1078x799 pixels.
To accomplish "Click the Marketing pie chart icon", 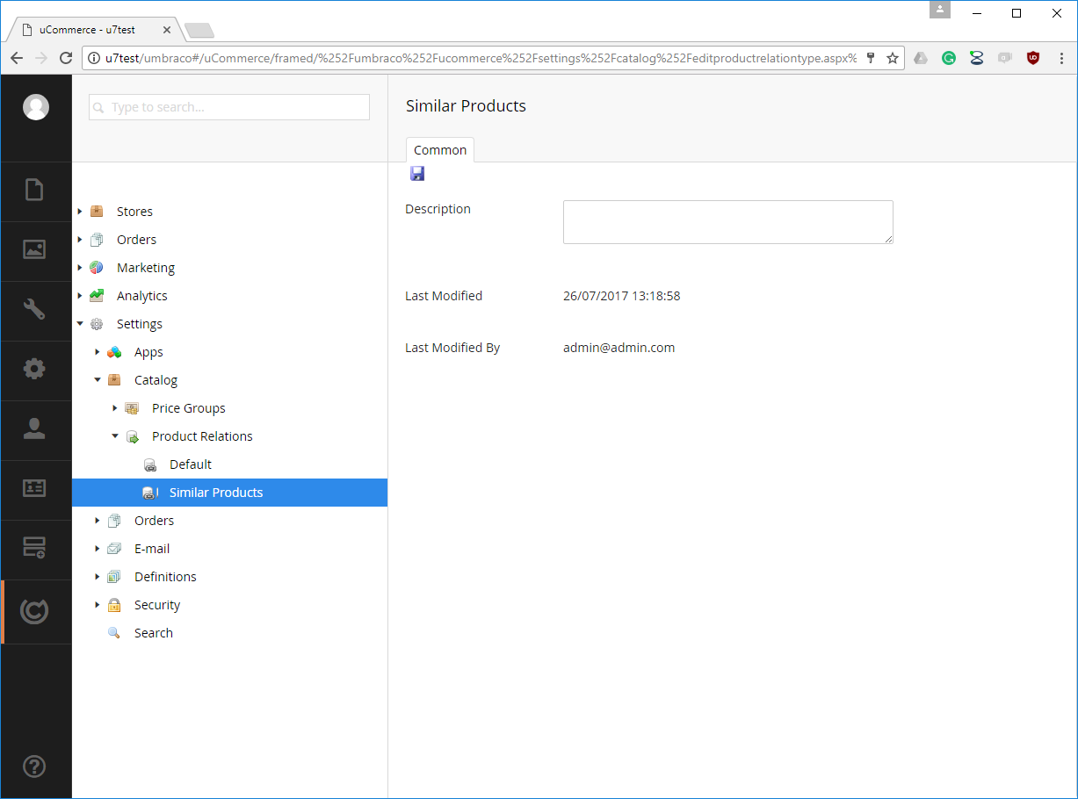I will (x=97, y=268).
